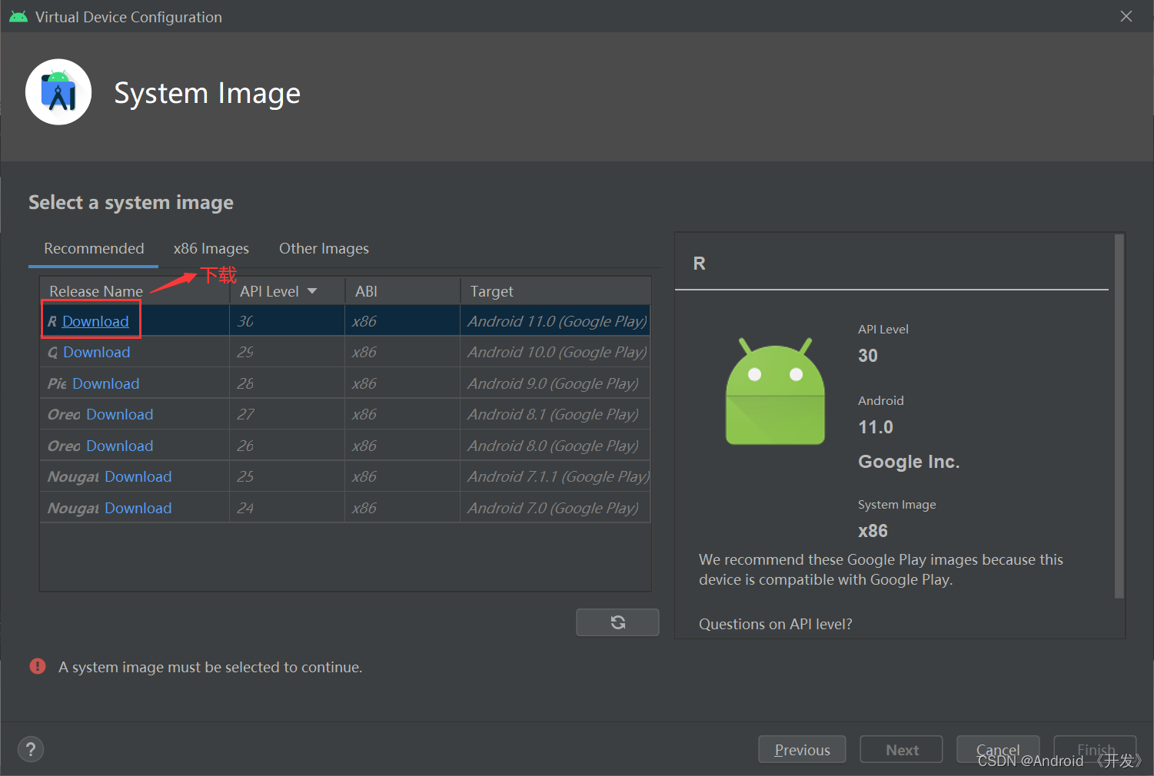Click the Next button
Screen dimensions: 1154x776
pos(902,750)
